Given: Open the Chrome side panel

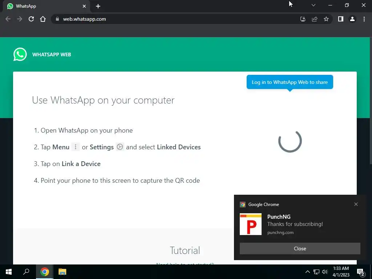Looking at the screenshot, I should (x=341, y=19).
